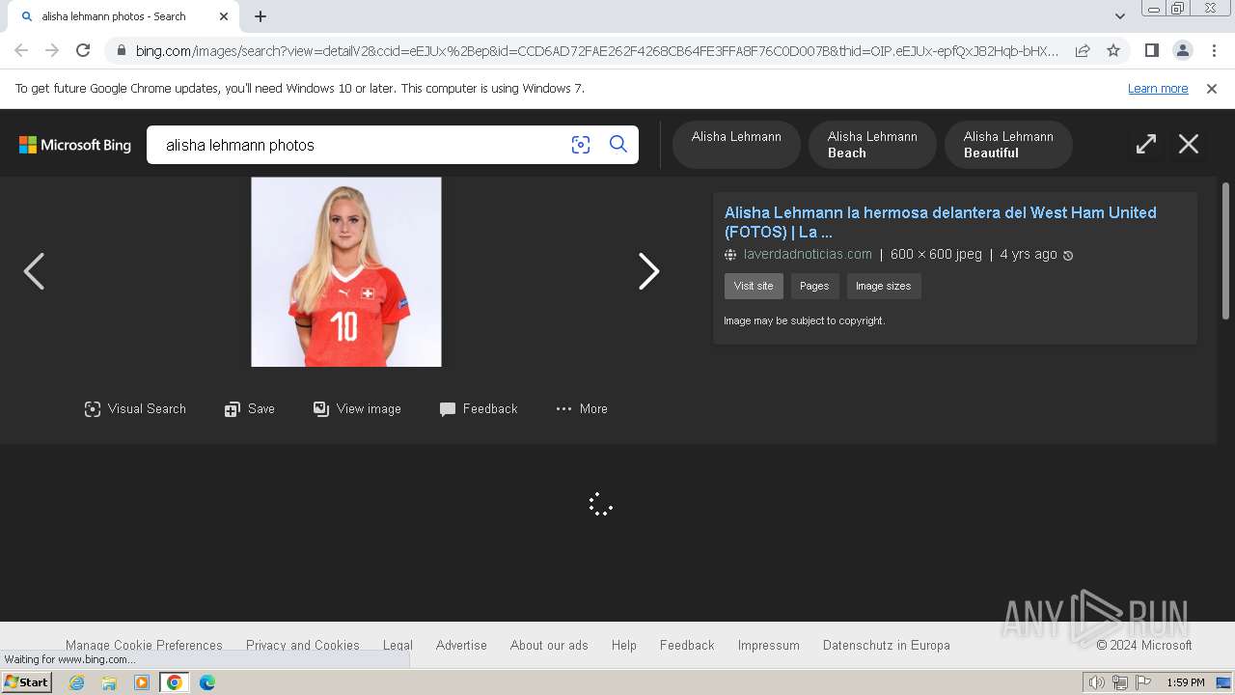Open About our ads link
1235x695 pixels.
pos(549,645)
